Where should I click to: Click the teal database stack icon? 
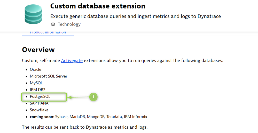[x=33, y=14]
